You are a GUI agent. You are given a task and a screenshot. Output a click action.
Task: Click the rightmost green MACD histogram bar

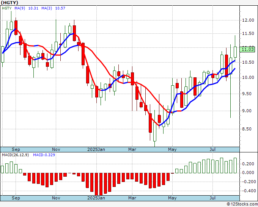[235, 165]
